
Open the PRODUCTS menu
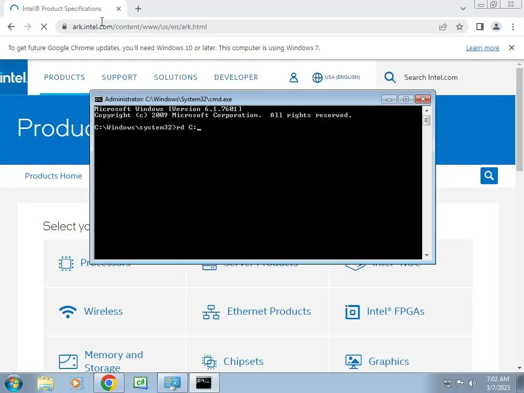(x=64, y=77)
